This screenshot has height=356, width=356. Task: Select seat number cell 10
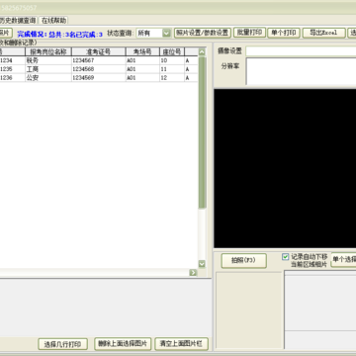pyautogui.click(x=172, y=60)
